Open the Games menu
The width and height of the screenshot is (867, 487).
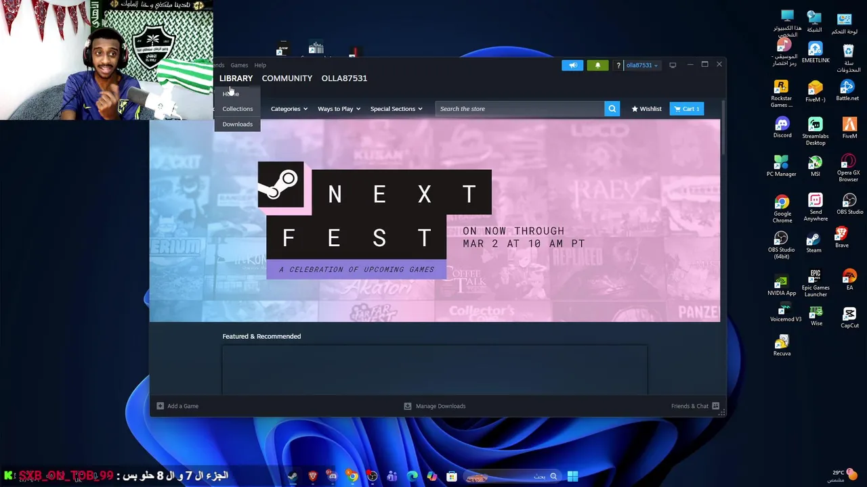pyautogui.click(x=239, y=65)
